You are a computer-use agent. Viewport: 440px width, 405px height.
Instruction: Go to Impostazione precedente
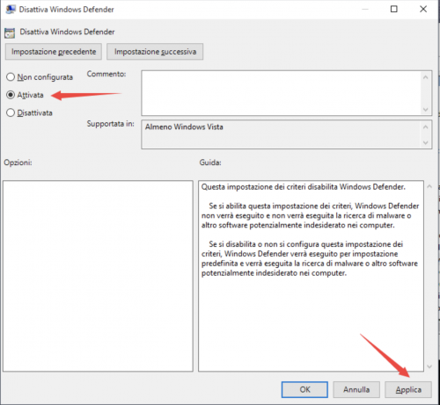pos(54,52)
